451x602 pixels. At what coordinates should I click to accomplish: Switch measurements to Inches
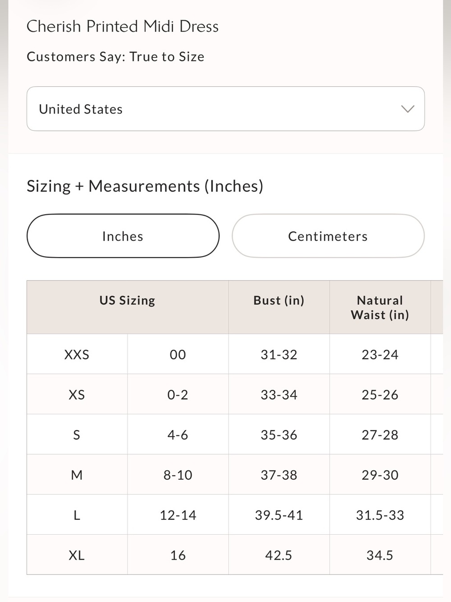tap(123, 236)
